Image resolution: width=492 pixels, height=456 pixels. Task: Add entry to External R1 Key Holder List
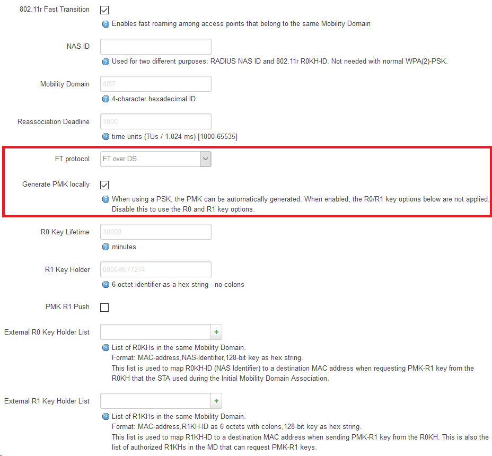pyautogui.click(x=216, y=401)
